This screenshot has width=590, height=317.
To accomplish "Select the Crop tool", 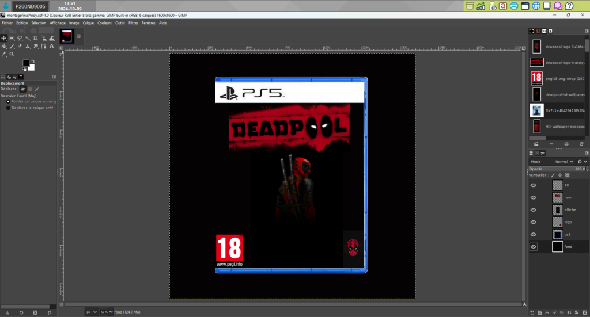I will tap(35, 39).
